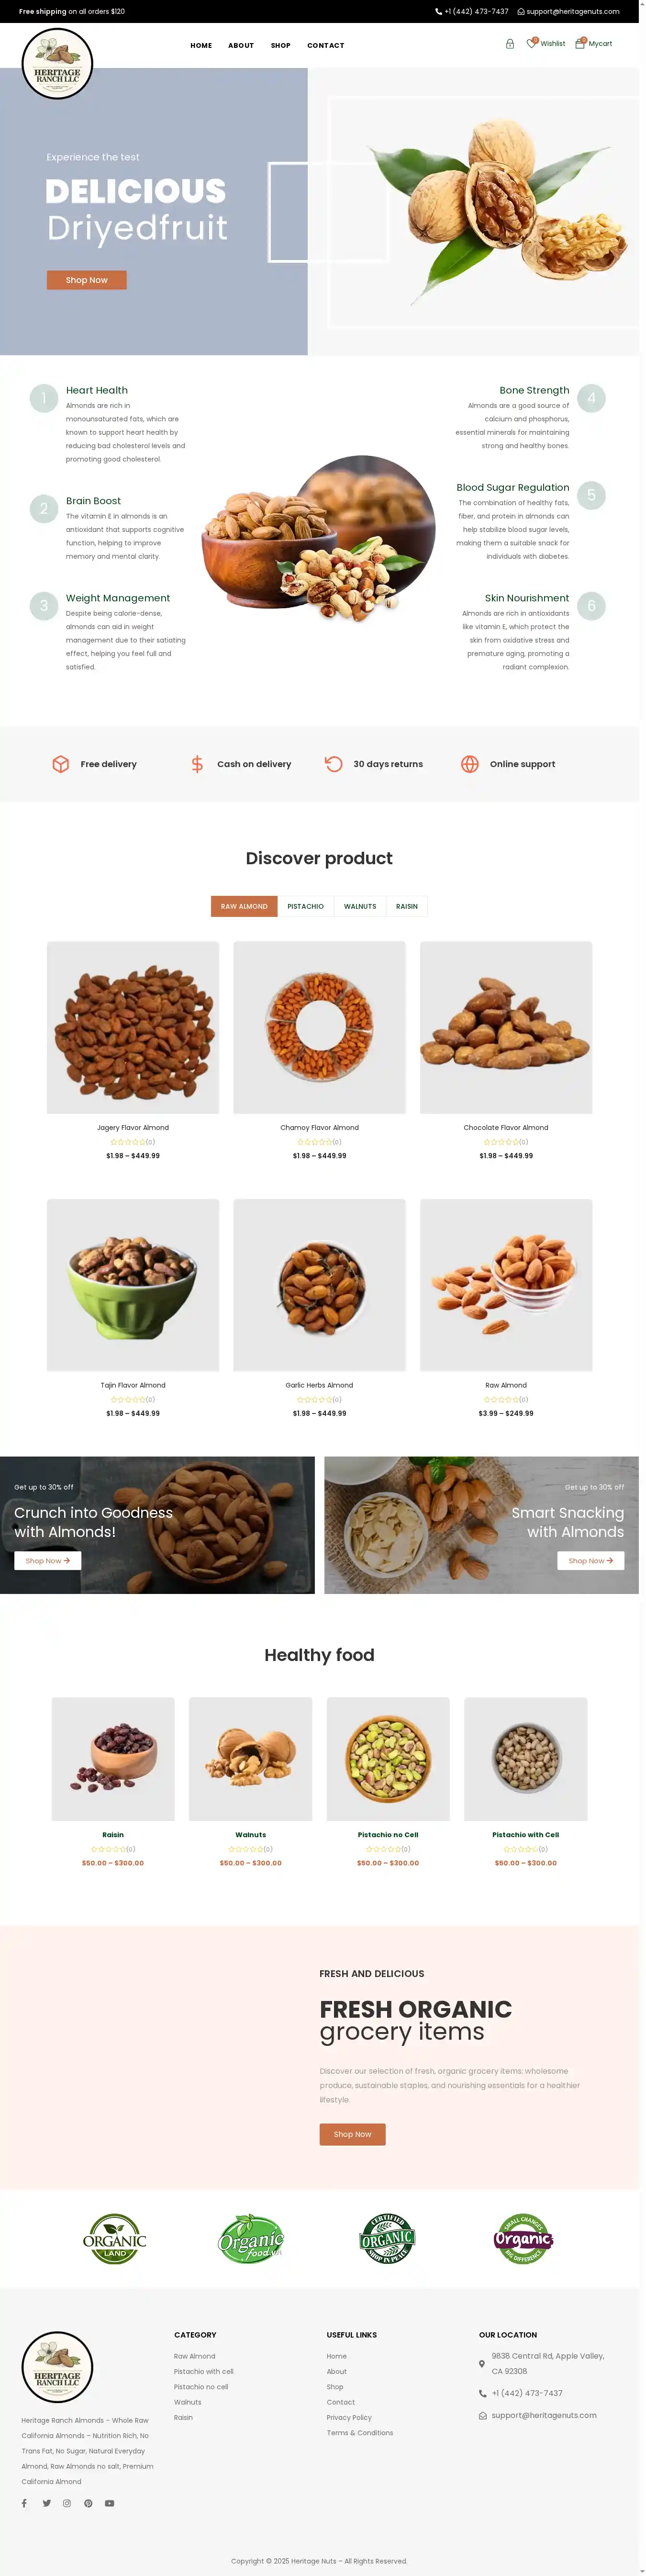This screenshot has width=646, height=2576.
Task: Open the Pistachio no Cell product thumbnail
Action: click(x=388, y=1758)
